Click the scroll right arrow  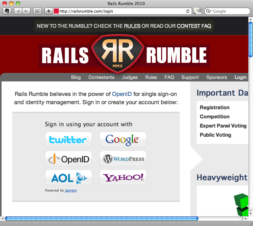tap(245, 218)
